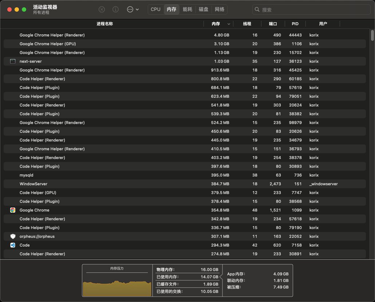Image resolution: width=375 pixels, height=302 pixels.
Task: Sort by the 内存 column header
Action: [216, 24]
